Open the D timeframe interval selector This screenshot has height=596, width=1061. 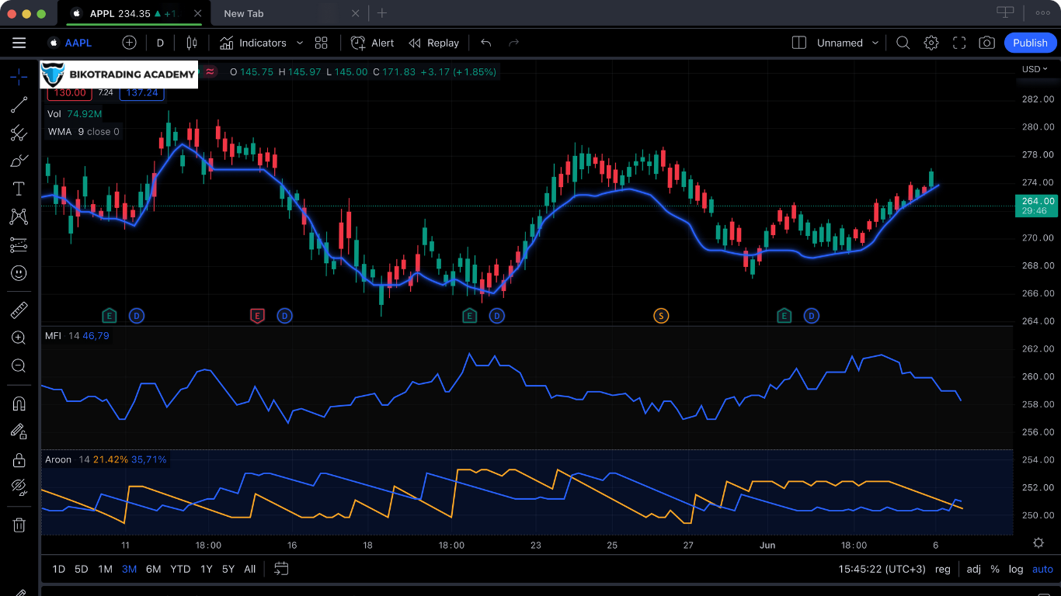pyautogui.click(x=160, y=43)
